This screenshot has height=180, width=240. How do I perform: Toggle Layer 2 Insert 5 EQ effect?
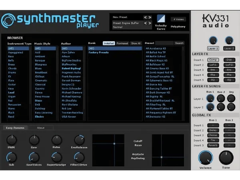click(x=229, y=80)
